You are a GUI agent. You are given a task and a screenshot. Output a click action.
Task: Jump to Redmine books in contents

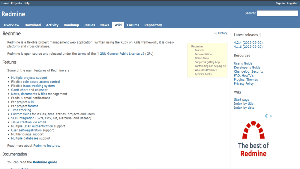[x=203, y=74]
